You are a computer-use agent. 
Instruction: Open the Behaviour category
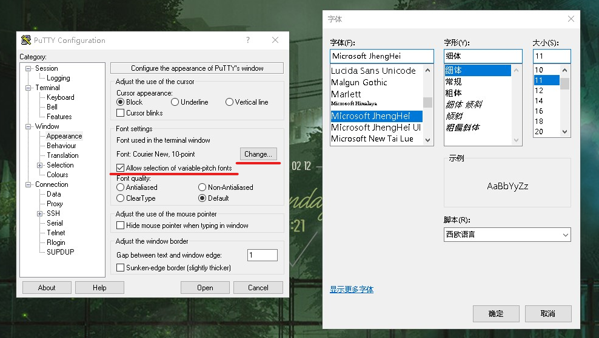pos(61,146)
